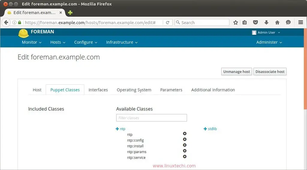Save page to Pocket icon

click(x=255, y=22)
